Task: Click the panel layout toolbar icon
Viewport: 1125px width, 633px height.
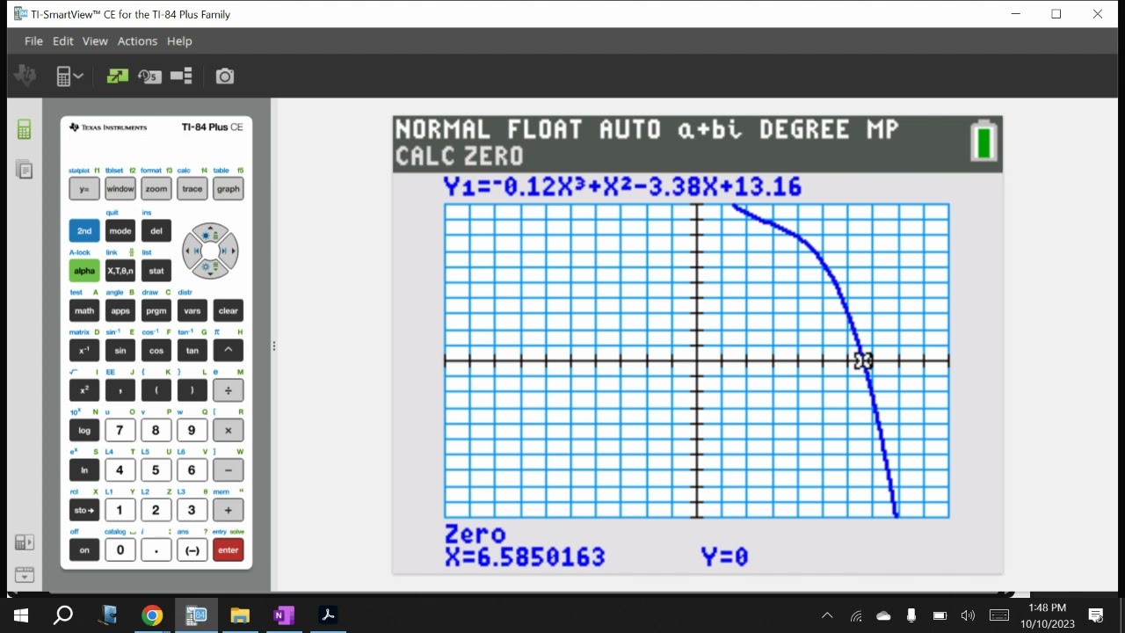Action: click(181, 76)
